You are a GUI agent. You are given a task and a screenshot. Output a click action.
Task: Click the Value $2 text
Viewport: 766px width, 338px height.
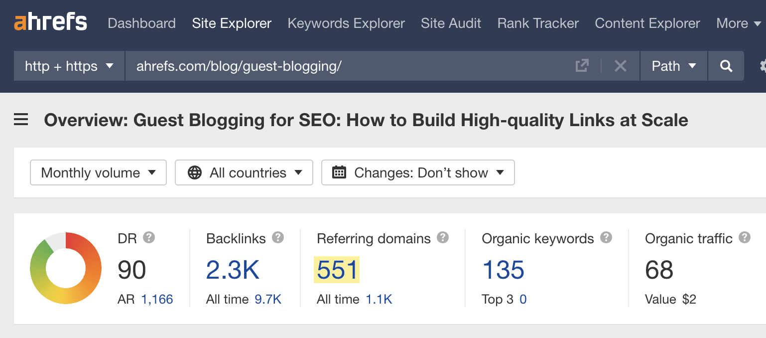(x=670, y=299)
